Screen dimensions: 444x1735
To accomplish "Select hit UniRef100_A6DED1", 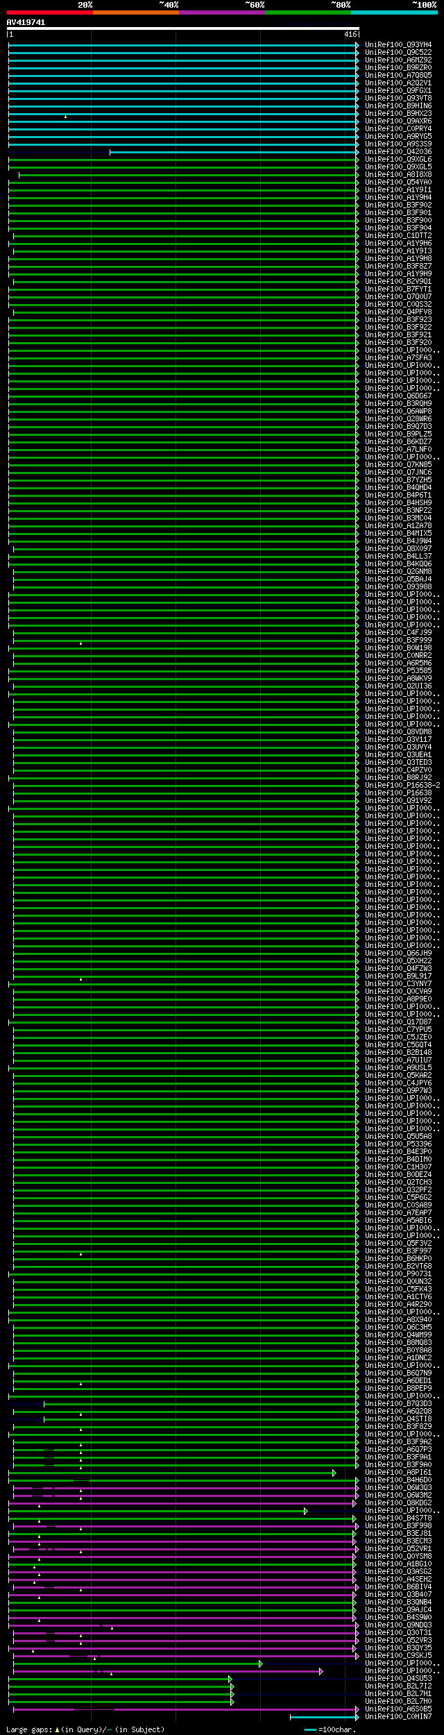I will [398, 1381].
